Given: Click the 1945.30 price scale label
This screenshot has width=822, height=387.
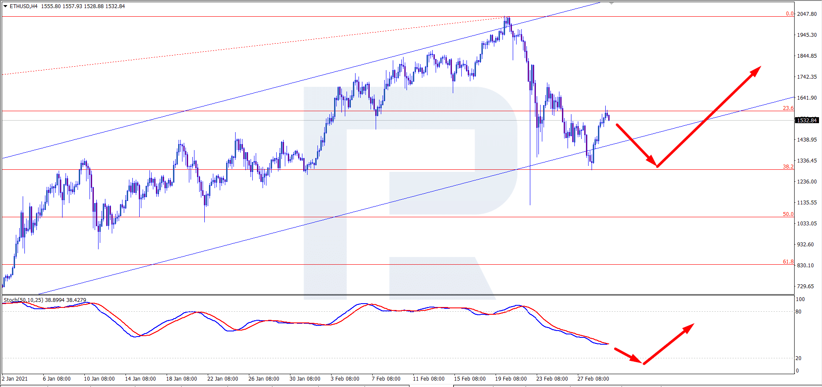Looking at the screenshot, I should pos(807,35).
